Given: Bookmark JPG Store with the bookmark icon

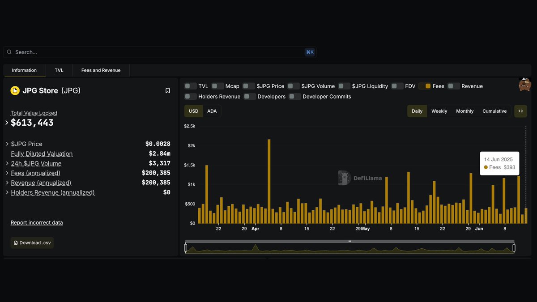Looking at the screenshot, I should (x=168, y=90).
